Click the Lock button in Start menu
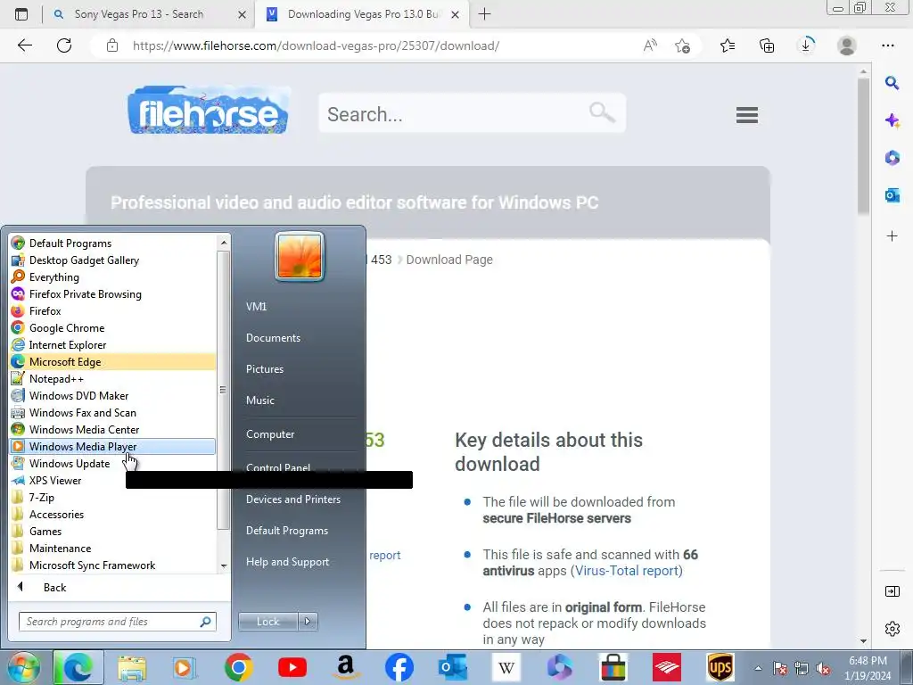913x685 pixels. (x=267, y=622)
